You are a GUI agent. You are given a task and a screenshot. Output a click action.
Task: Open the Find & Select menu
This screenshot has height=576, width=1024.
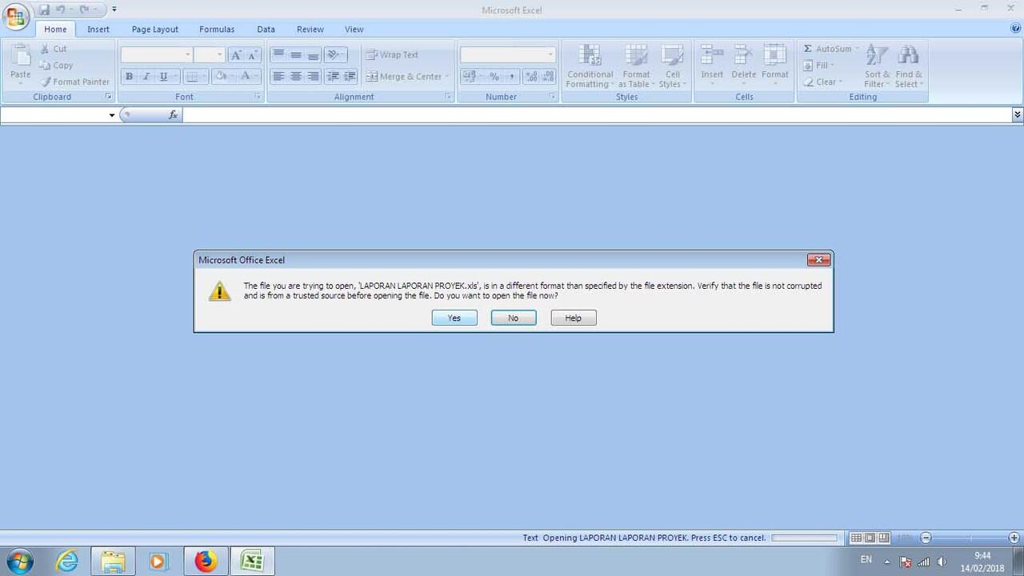[x=908, y=66]
